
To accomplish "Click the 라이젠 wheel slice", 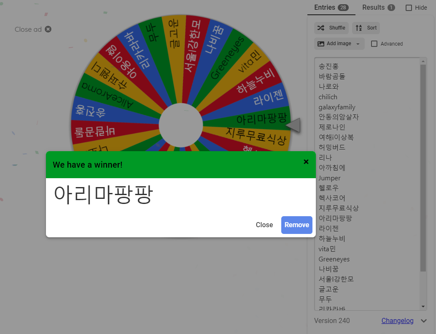I will [x=268, y=98].
